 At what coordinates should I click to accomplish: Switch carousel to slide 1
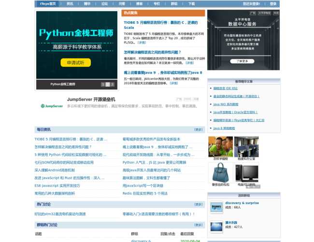(x=103, y=84)
